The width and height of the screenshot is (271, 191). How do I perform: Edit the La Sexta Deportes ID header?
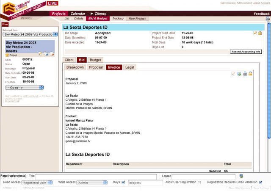point(255,33)
